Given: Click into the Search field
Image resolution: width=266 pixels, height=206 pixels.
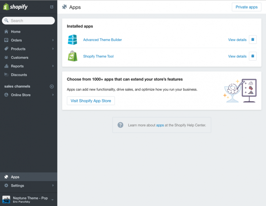Looking at the screenshot, I should (28, 20).
